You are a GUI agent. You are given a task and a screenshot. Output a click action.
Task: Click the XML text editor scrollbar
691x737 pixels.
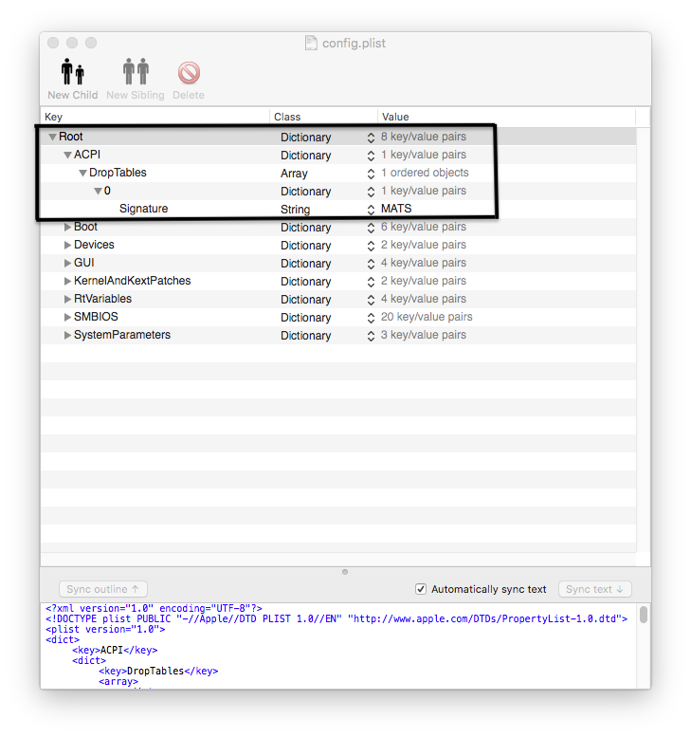644,615
